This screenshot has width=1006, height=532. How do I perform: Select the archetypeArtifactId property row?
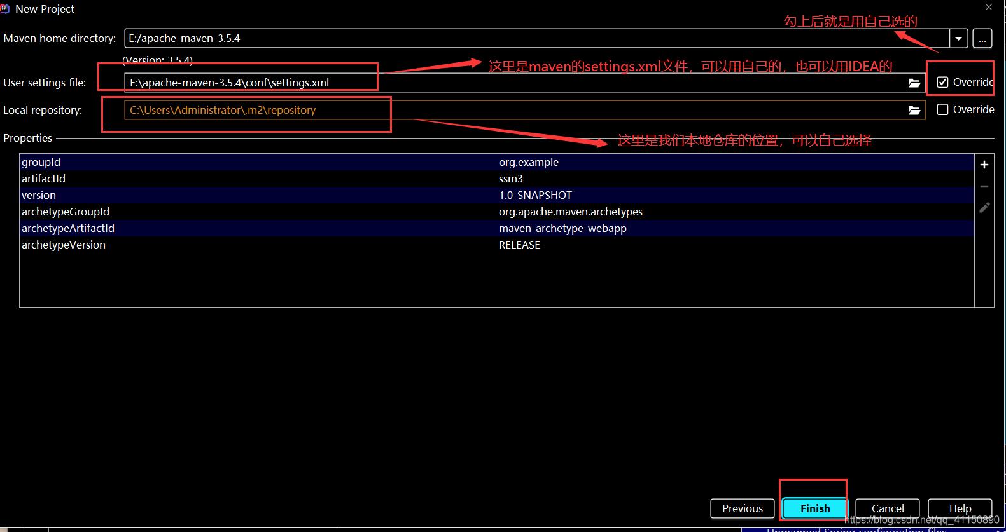point(255,228)
